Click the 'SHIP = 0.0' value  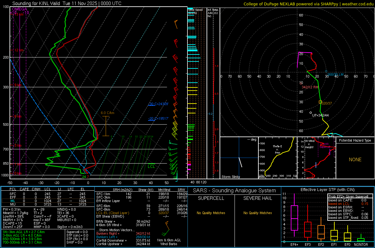74,242
